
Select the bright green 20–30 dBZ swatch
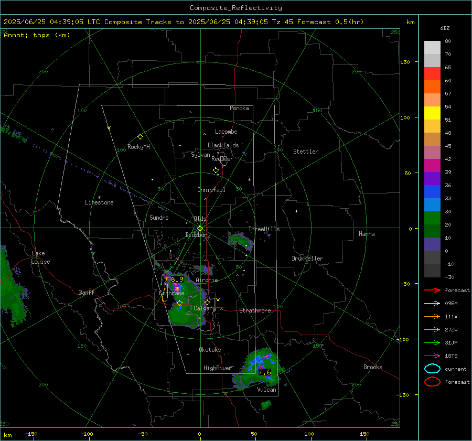432,218
